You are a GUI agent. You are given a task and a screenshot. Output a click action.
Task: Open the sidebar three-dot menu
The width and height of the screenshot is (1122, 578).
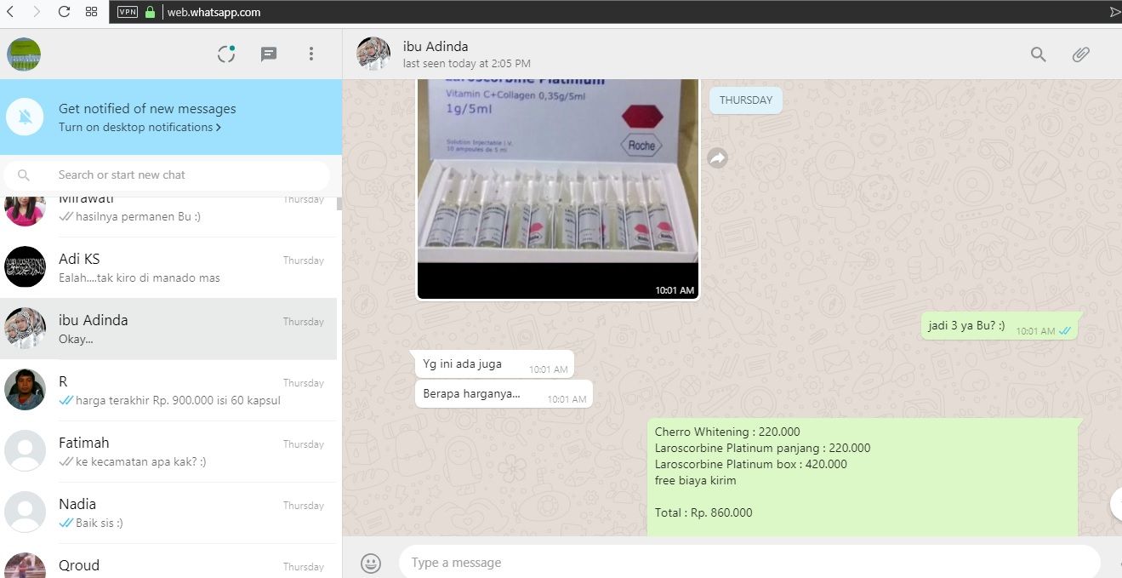(311, 54)
